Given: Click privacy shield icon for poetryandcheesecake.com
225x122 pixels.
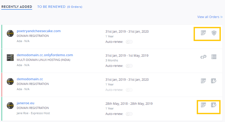Looking at the screenshot, I should [x=214, y=33].
